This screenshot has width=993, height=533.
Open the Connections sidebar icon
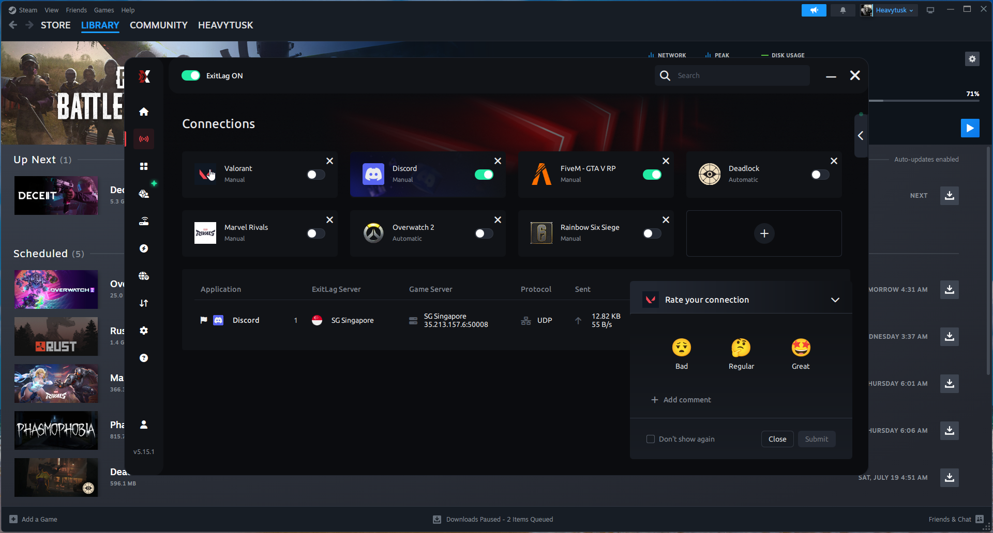pyautogui.click(x=144, y=139)
